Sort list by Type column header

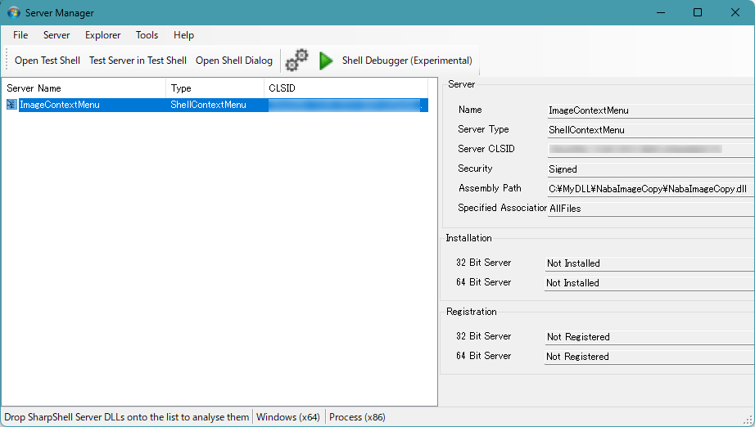[x=213, y=88]
